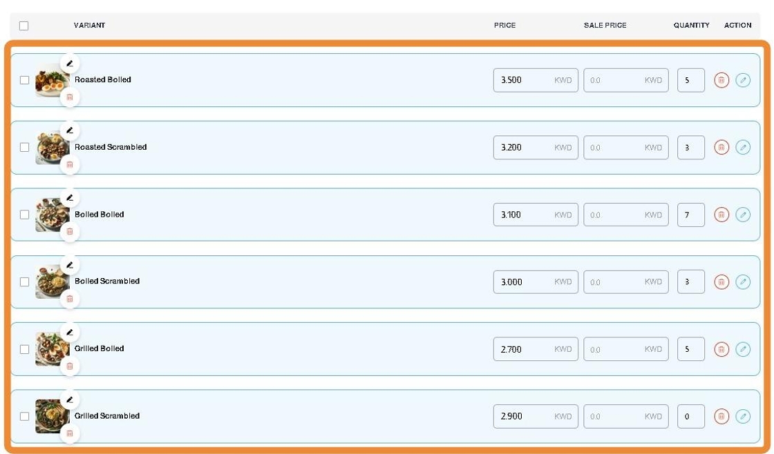Delete the Boiled Boiled variant row
This screenshot has height=454, width=774.
[x=721, y=215]
